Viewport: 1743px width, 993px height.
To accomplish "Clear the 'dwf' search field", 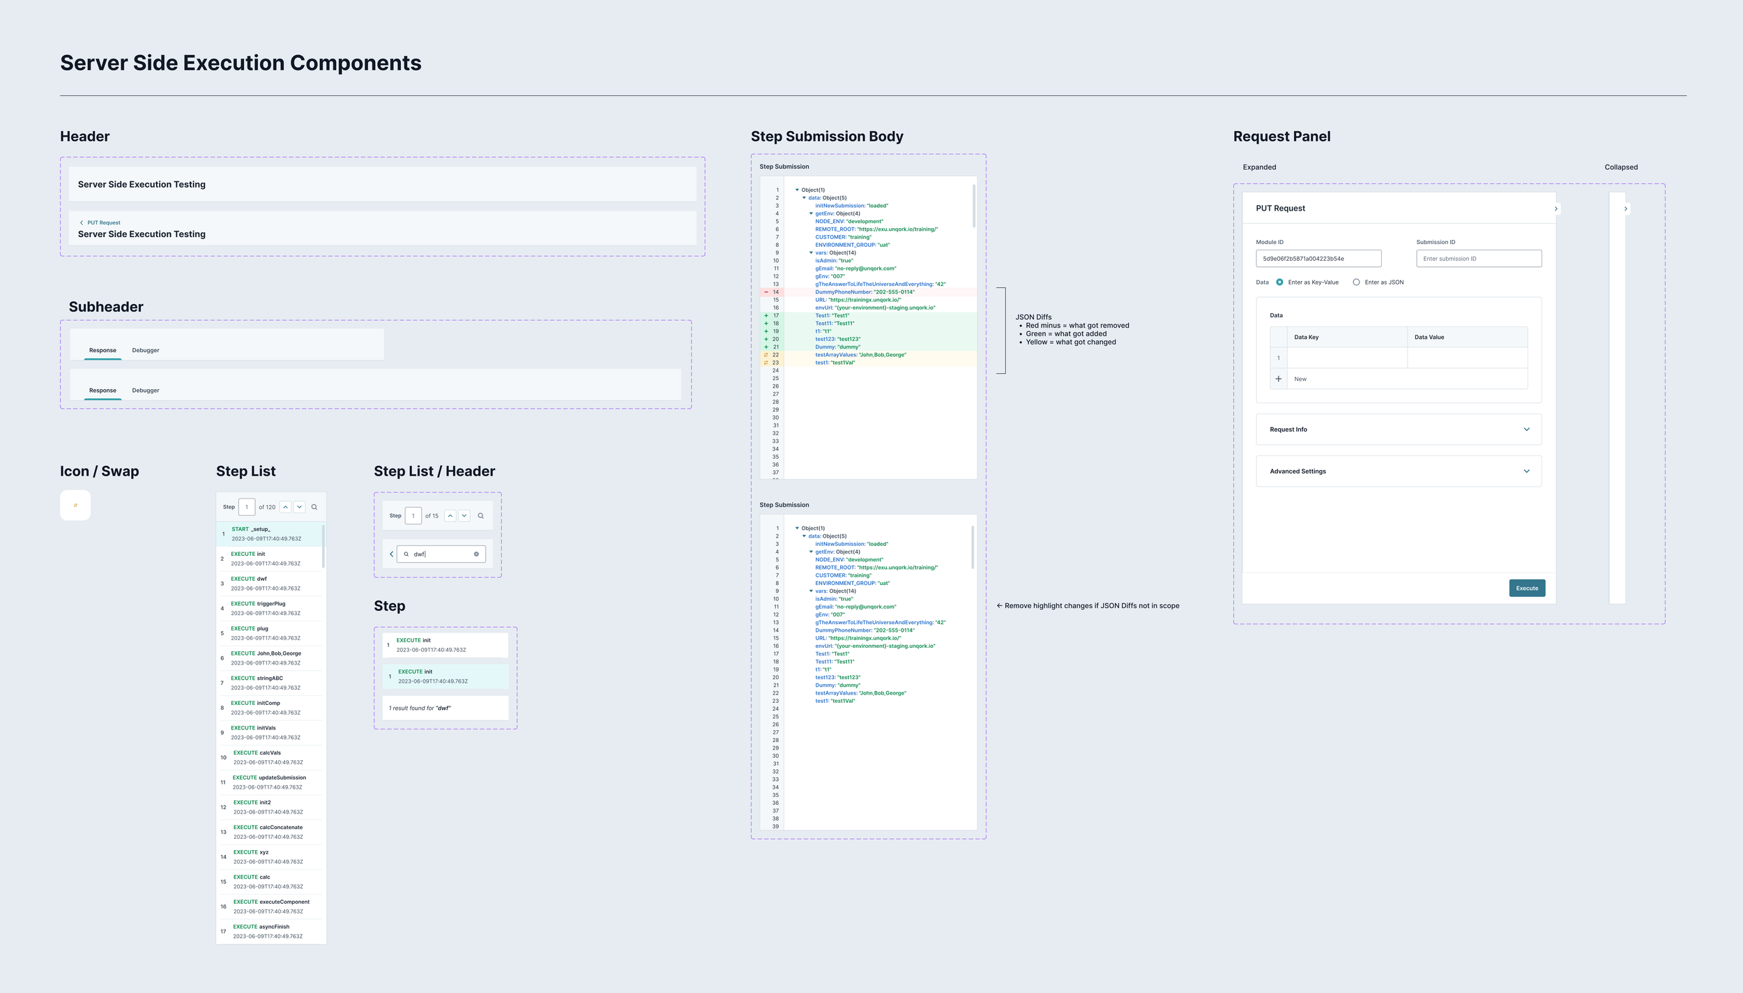I will [476, 554].
